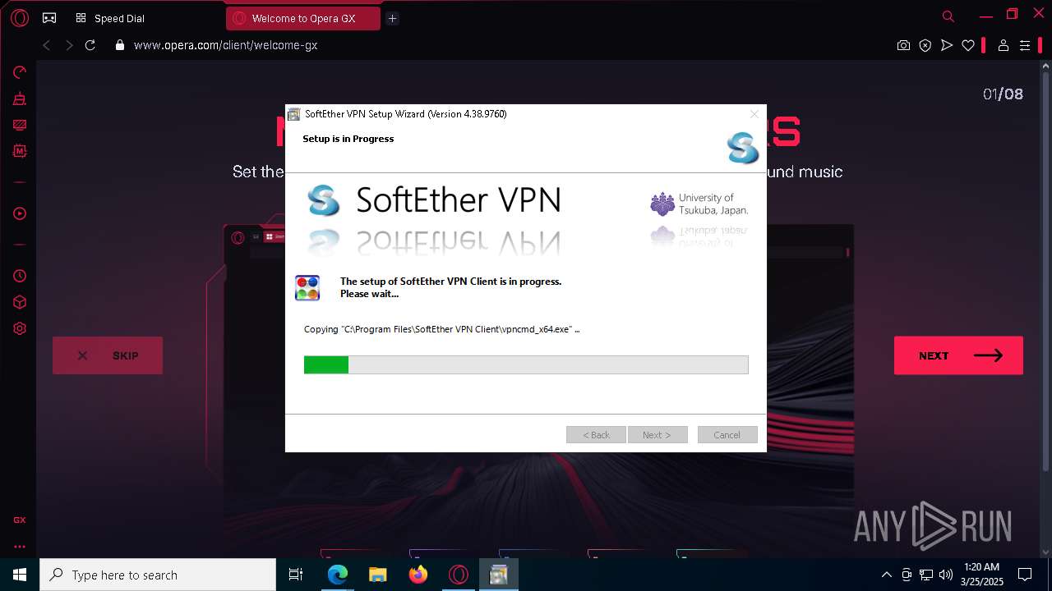
Task: Select the Welcome to Opera GX tab
Action: [303, 18]
